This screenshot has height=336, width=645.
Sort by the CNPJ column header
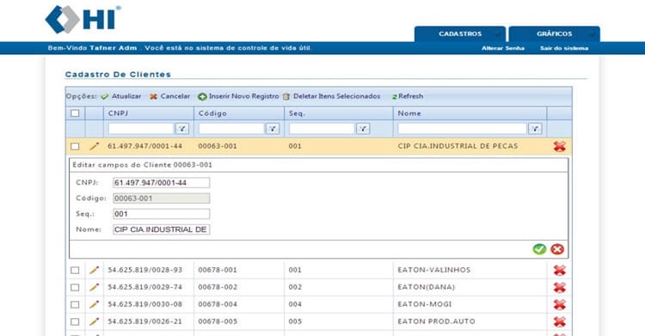(118, 113)
